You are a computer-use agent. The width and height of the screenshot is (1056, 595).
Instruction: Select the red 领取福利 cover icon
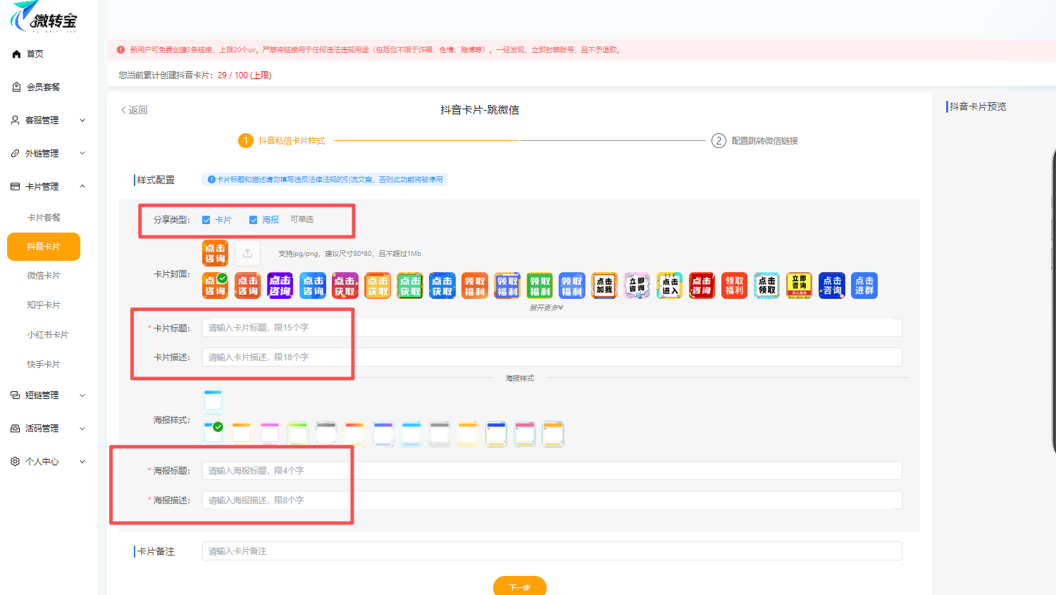pos(734,286)
